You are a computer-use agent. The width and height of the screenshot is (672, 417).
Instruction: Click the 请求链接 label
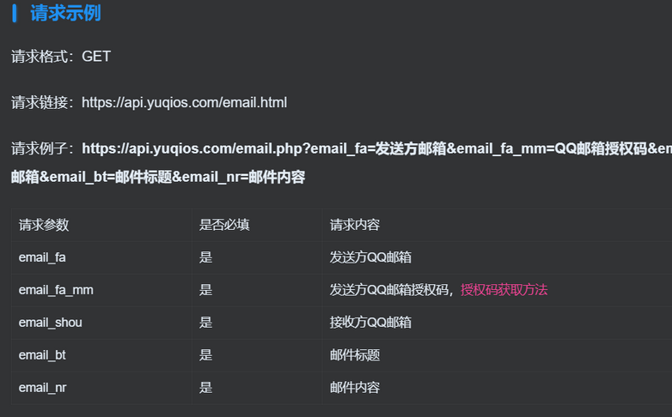click(43, 103)
